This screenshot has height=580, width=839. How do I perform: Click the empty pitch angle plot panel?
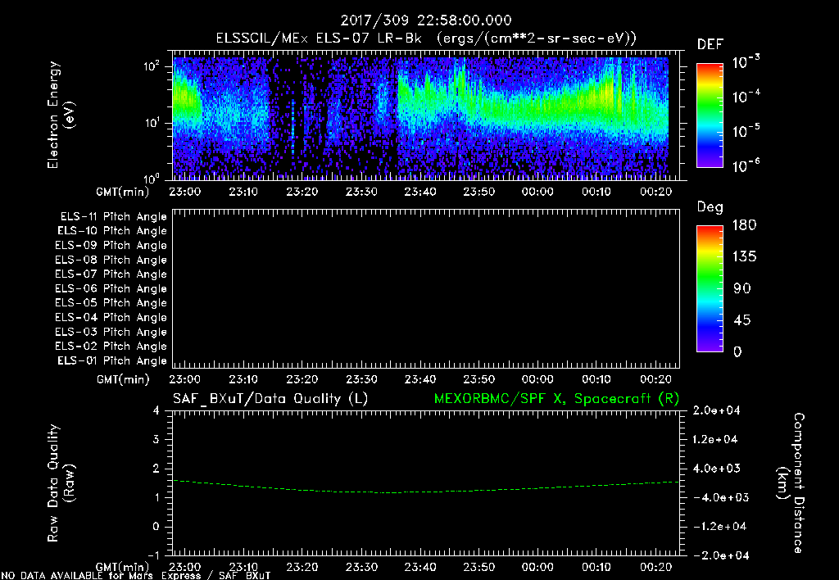426,288
